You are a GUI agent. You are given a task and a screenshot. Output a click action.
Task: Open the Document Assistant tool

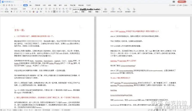(x=113, y=10)
